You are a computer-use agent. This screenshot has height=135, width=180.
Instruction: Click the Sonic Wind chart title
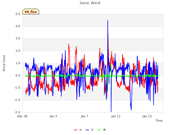point(90,3)
